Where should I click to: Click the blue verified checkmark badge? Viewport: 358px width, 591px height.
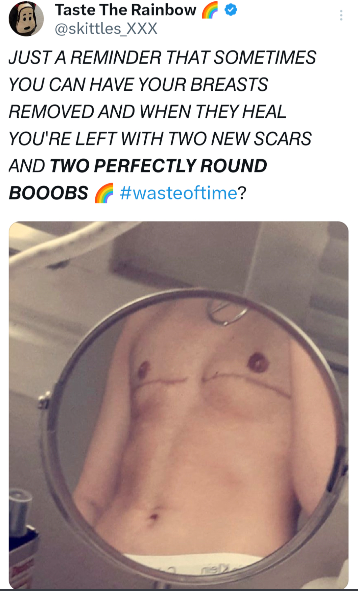click(x=231, y=10)
